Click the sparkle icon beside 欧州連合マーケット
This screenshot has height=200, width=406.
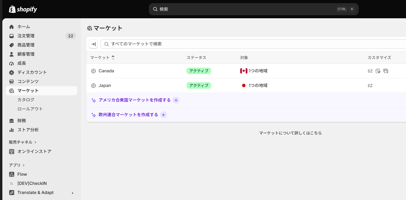[x=94, y=115]
